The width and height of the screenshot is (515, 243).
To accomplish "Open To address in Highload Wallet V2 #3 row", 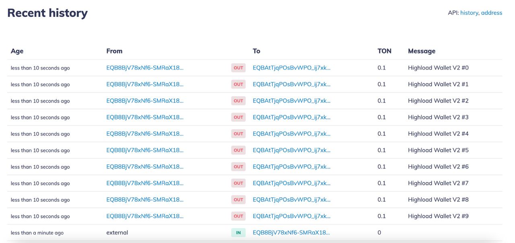I will pos(292,117).
